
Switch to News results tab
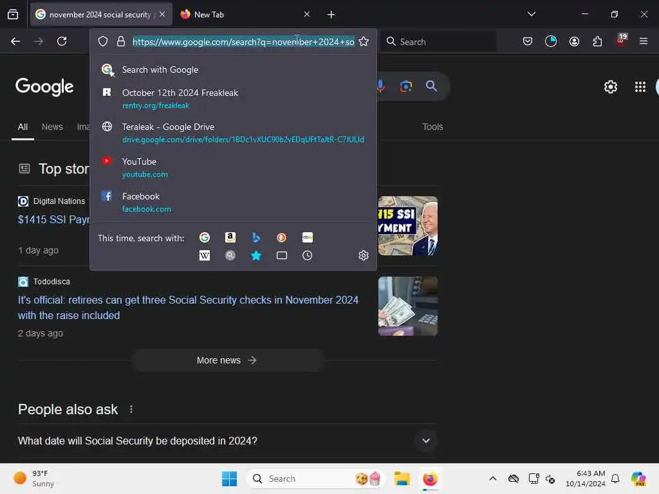(x=52, y=127)
